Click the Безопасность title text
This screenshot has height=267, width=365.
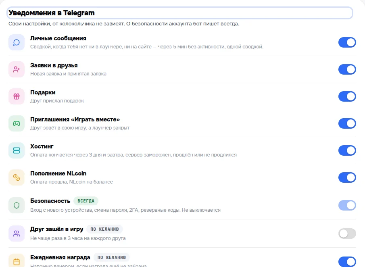(50, 201)
